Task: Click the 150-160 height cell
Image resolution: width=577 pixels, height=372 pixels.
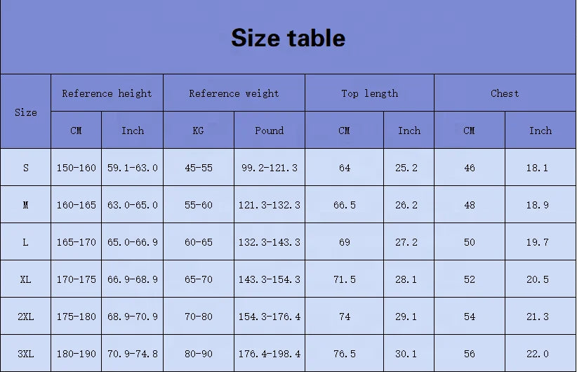Action: 77,168
